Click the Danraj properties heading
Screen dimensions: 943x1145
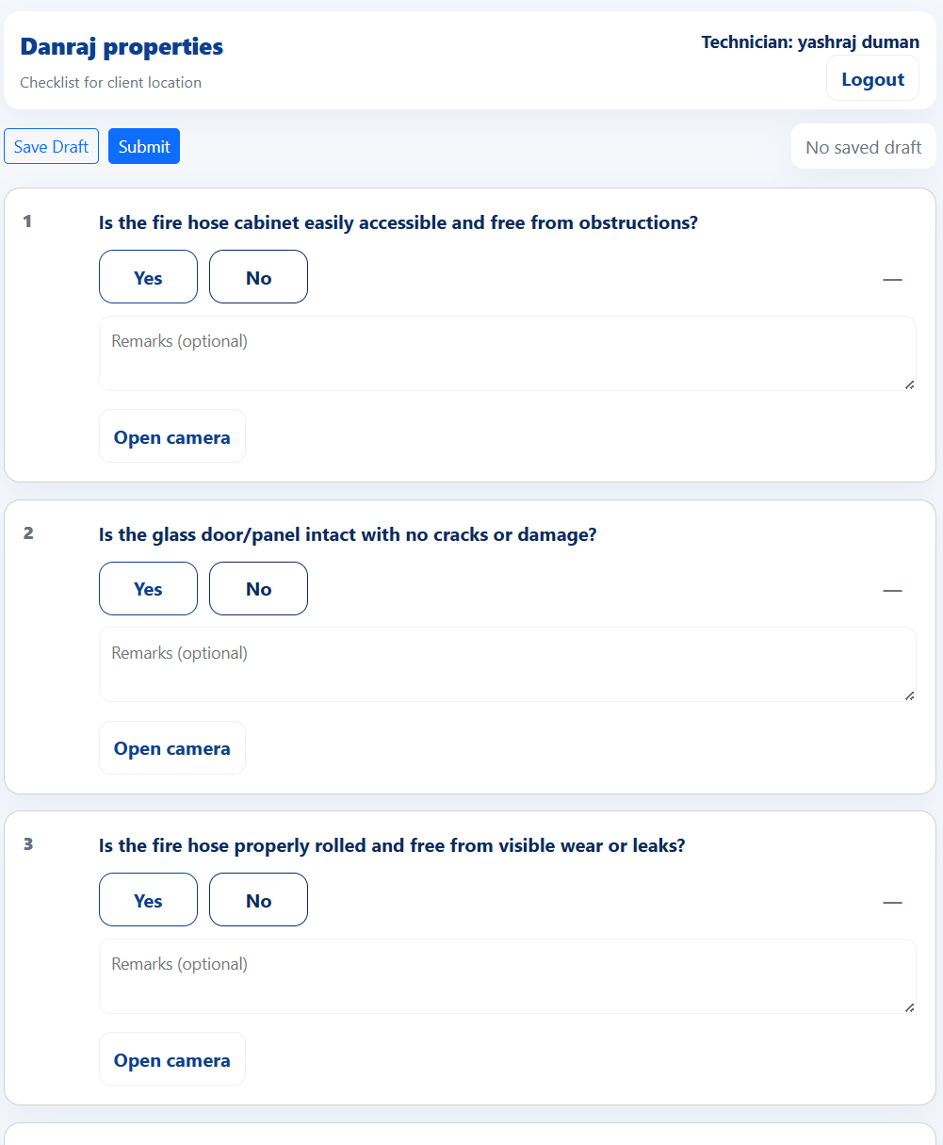[x=121, y=46]
